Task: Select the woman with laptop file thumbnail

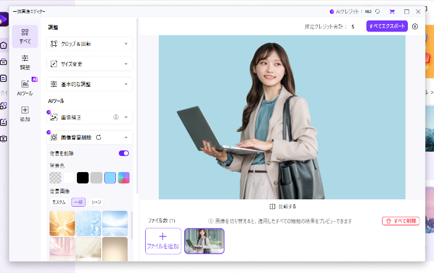Action: pyautogui.click(x=204, y=241)
